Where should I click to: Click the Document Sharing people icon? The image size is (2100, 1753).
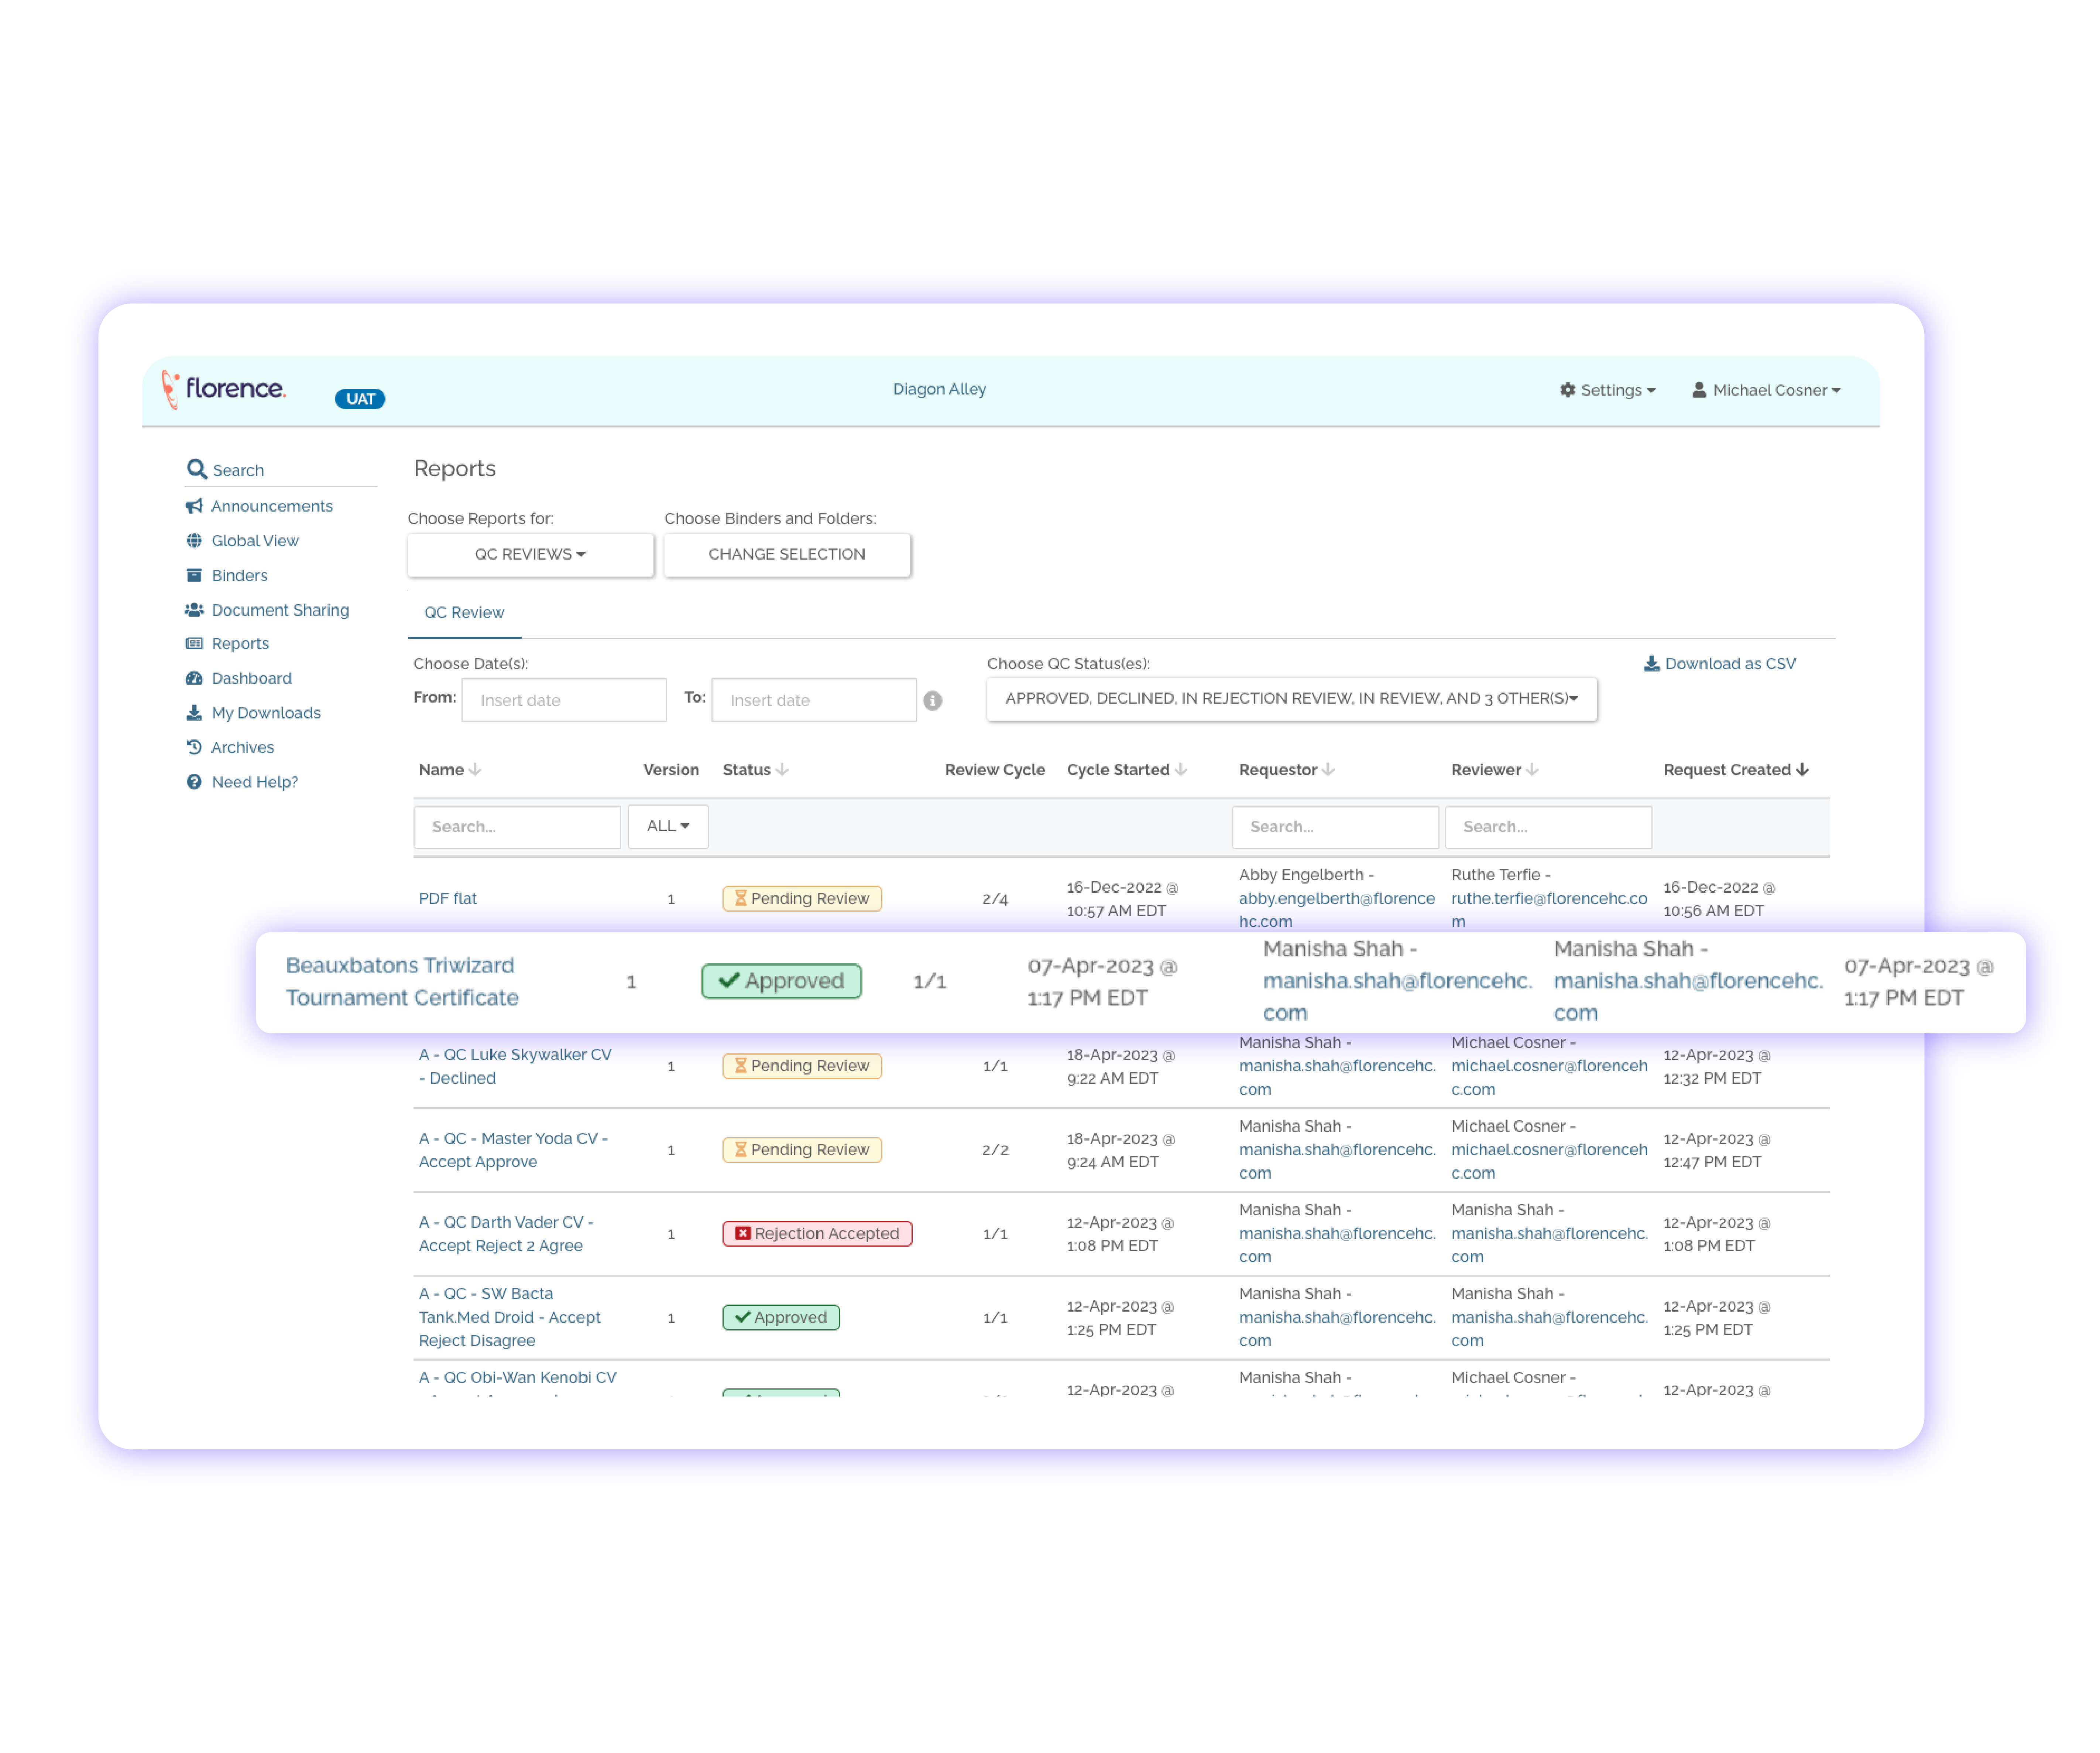[x=194, y=609]
